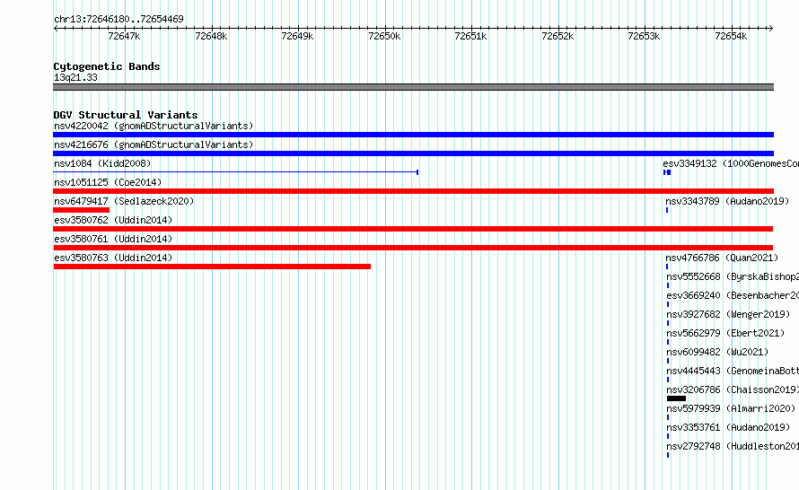Viewport: 799px width, 490px height.
Task: Select the thin blue nsv1084 span line
Action: click(236, 172)
